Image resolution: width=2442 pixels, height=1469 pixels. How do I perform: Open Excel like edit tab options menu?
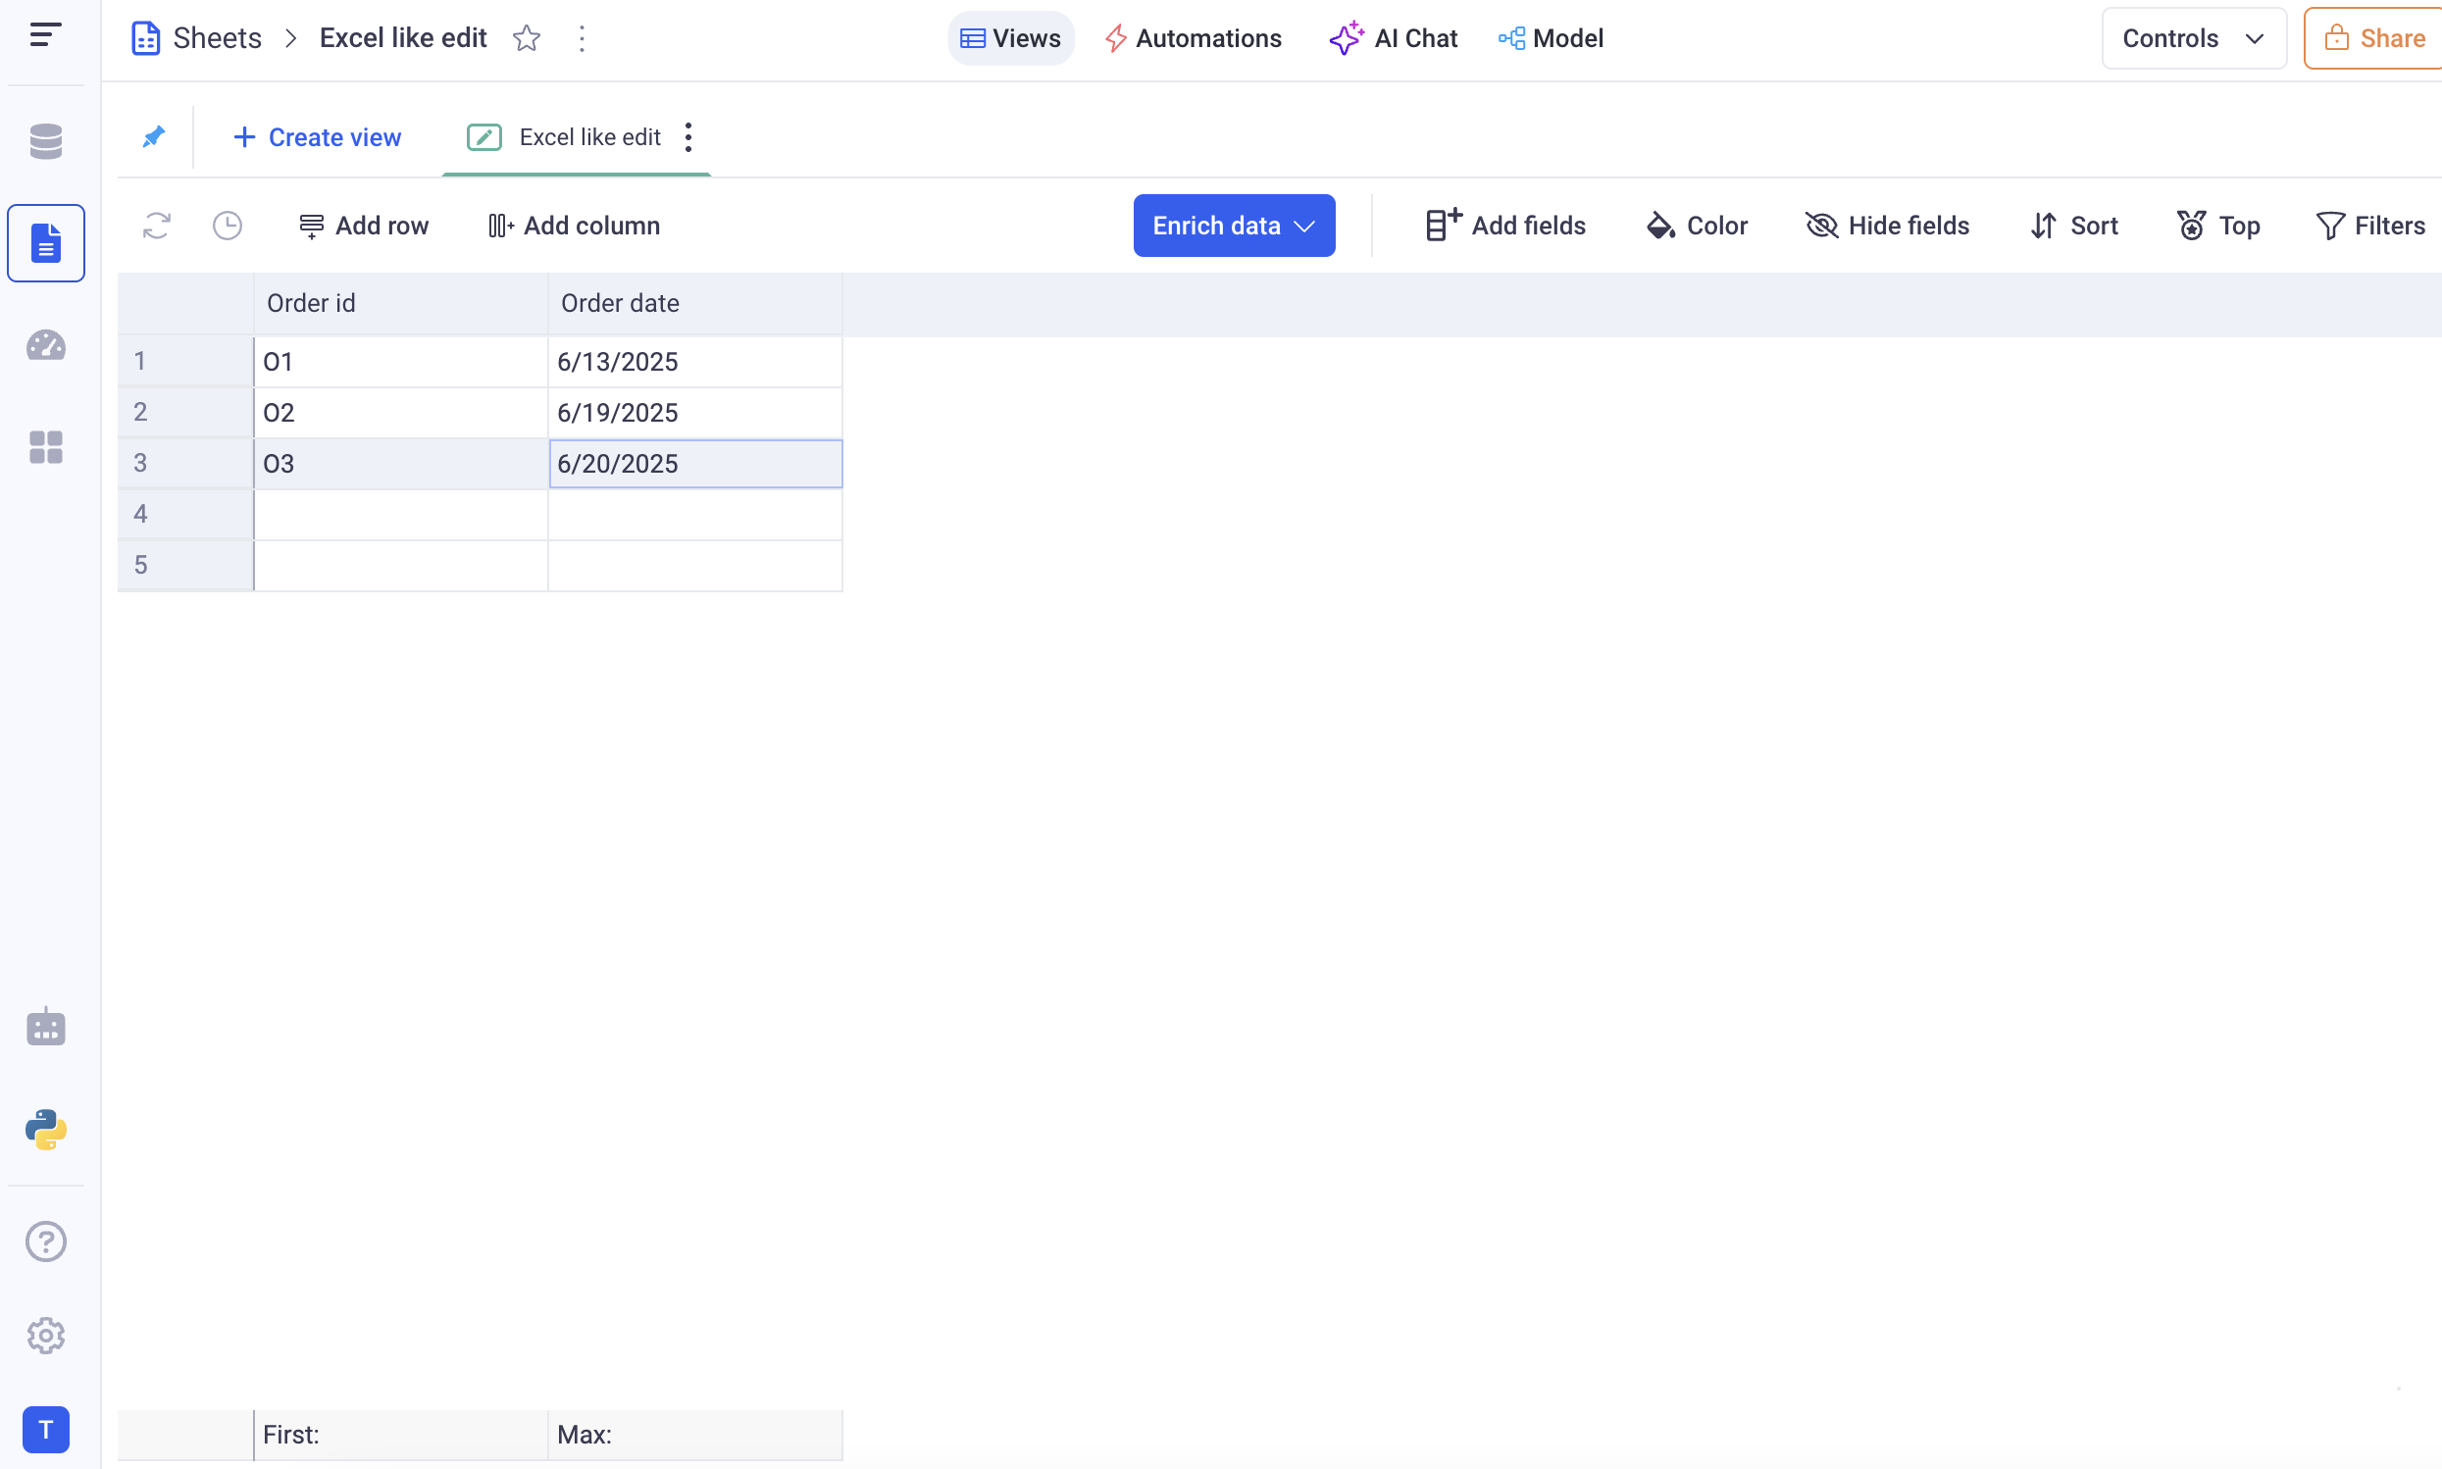point(687,136)
